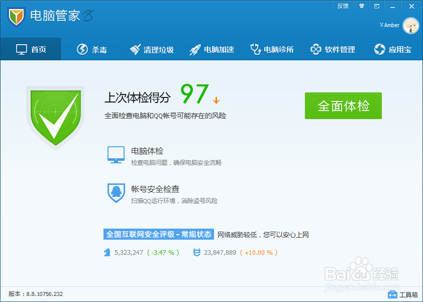Click the 5,323,247 count
Image resolution: width=423 pixels, height=302 pixels.
[129, 253]
